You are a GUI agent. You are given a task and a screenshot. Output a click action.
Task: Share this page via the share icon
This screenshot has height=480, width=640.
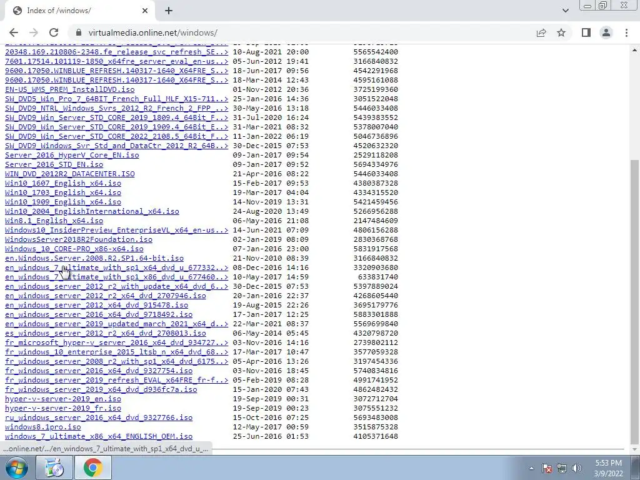click(541, 32)
